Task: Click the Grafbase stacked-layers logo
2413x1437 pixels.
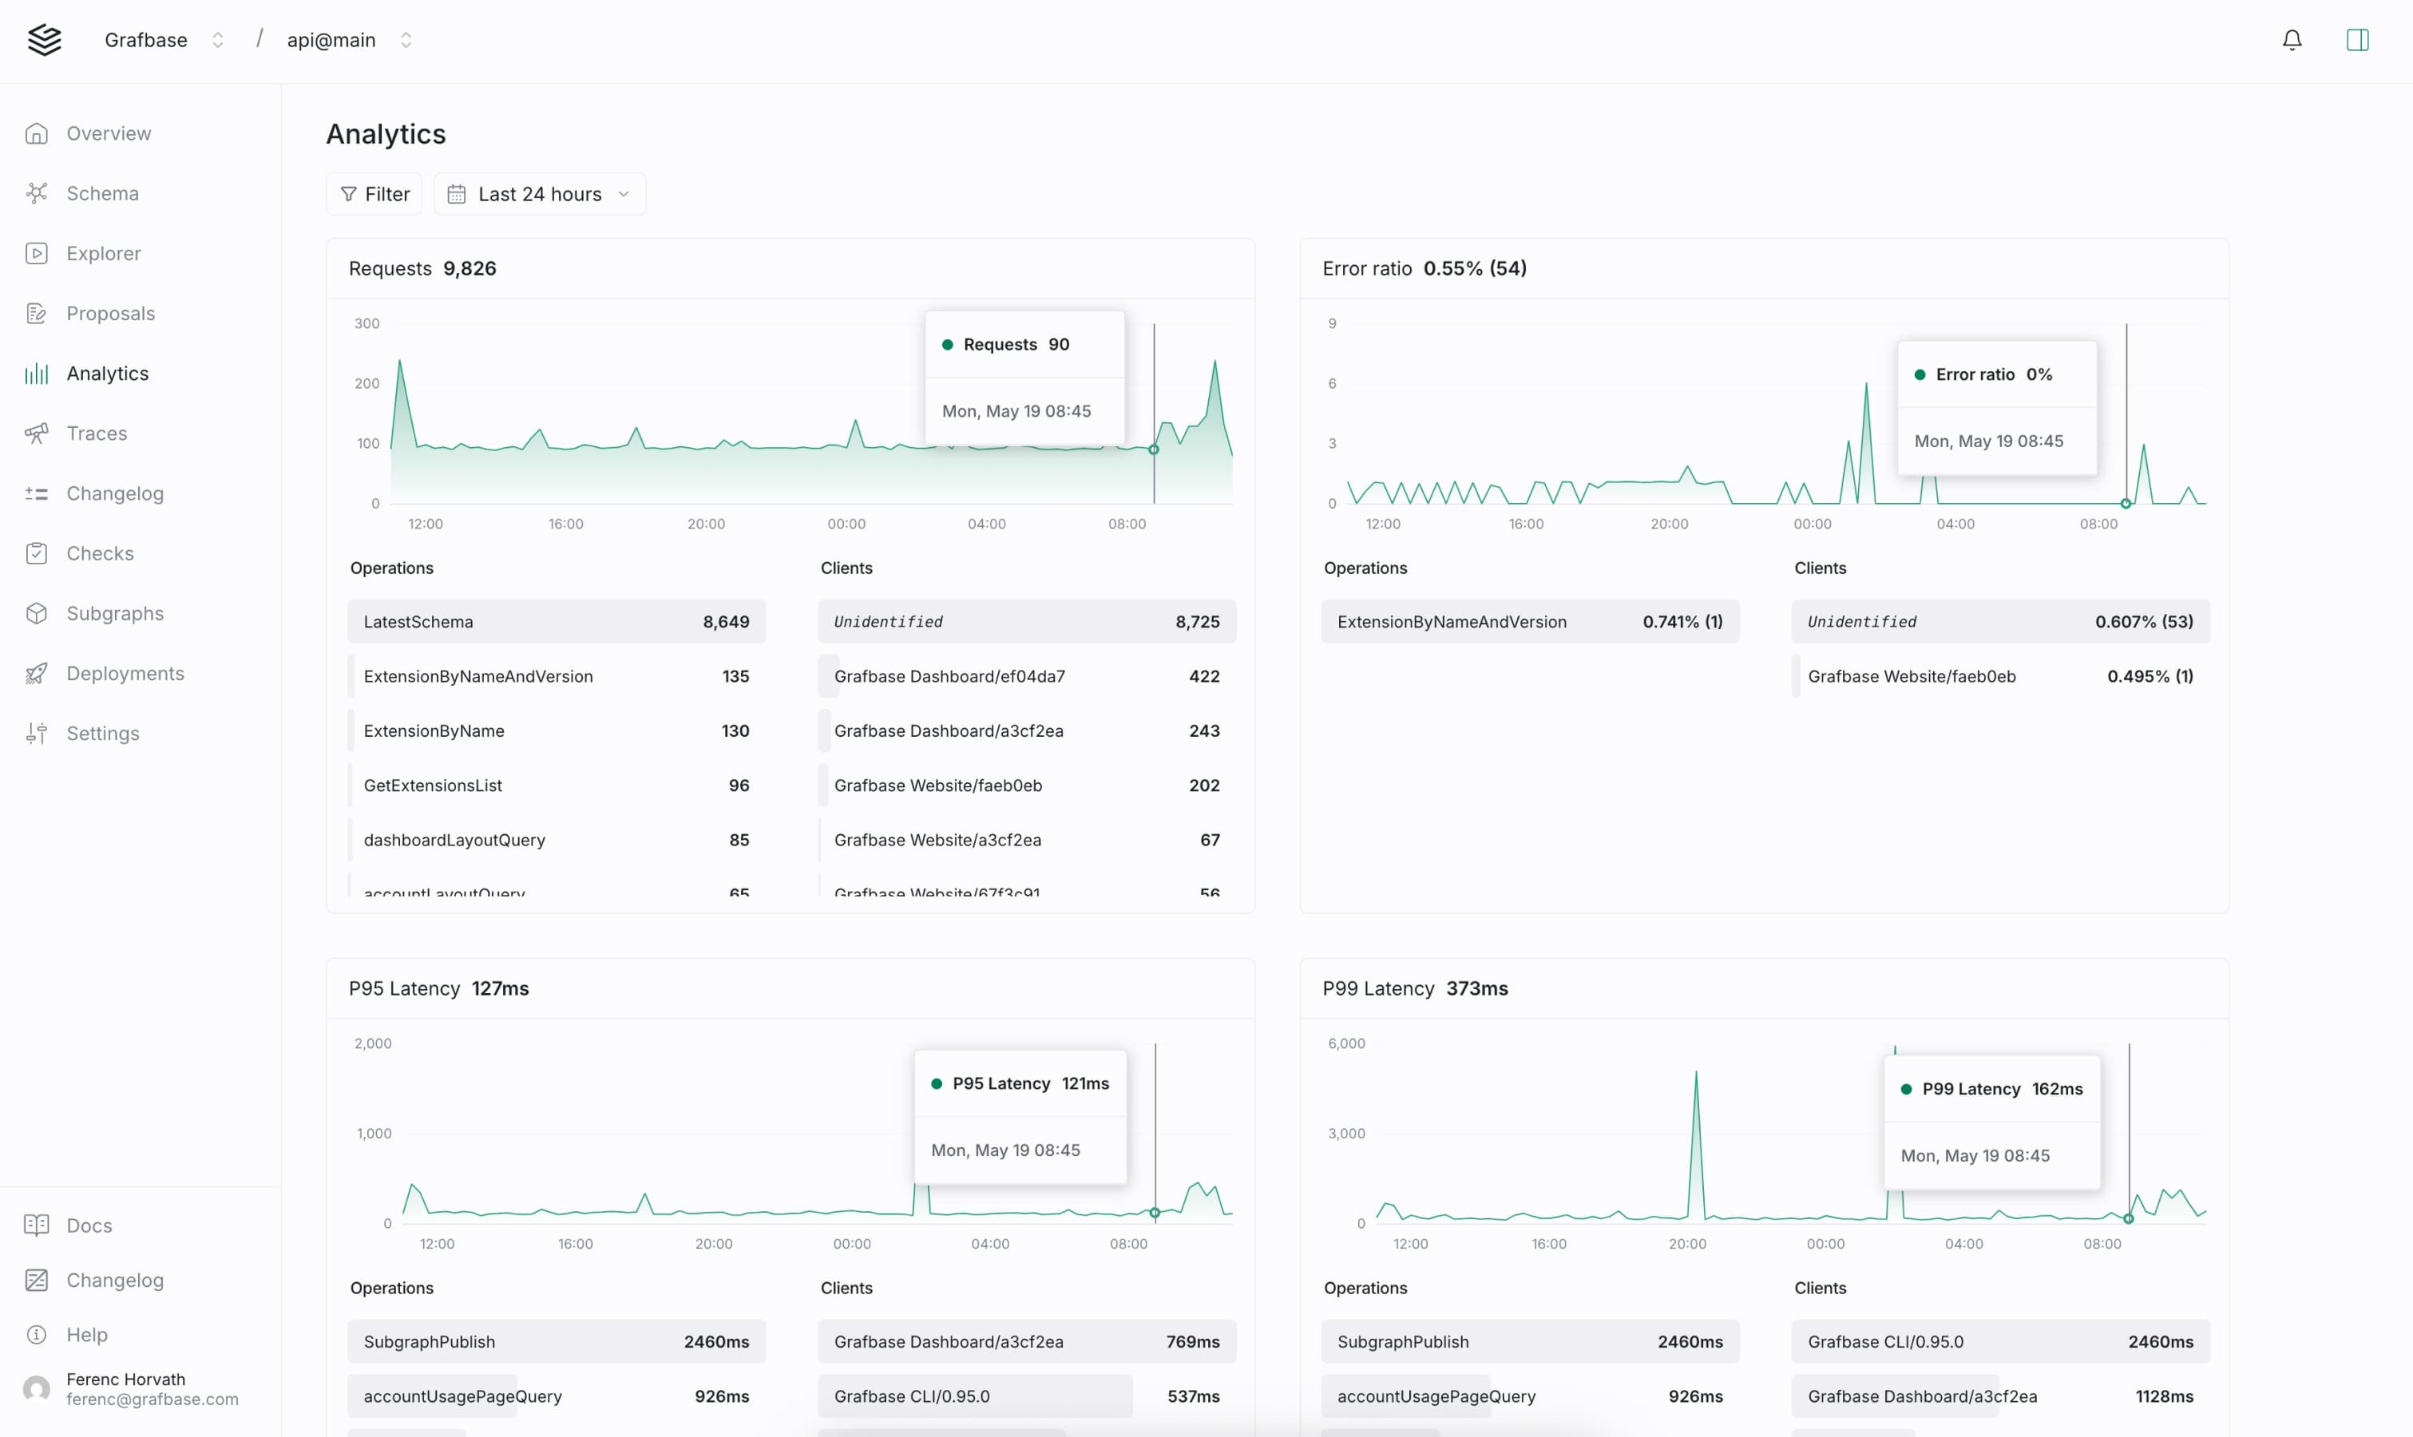Action: [45, 40]
